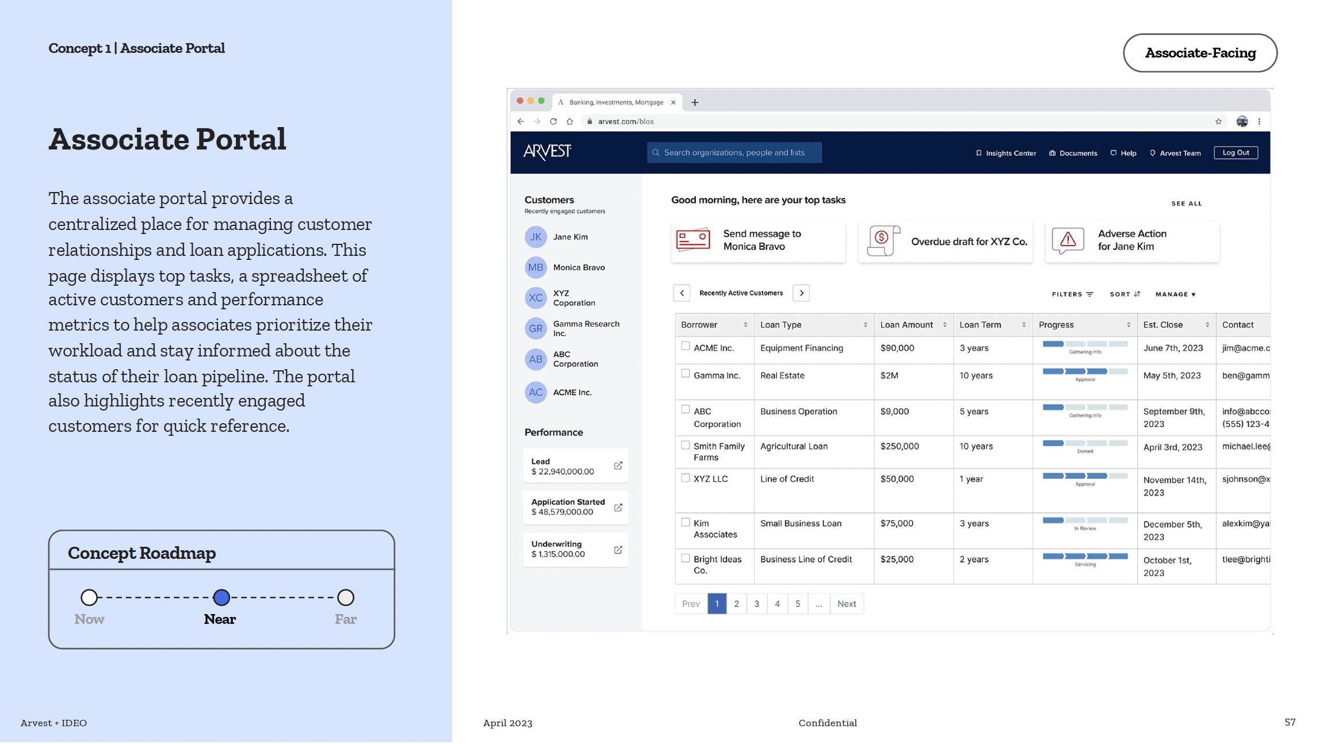Click Next pagination button

(x=847, y=604)
